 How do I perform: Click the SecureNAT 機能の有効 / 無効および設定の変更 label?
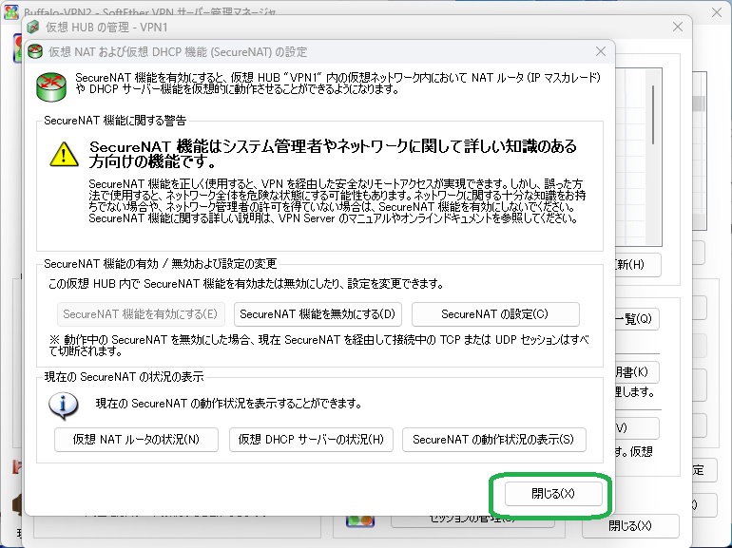click(160, 264)
